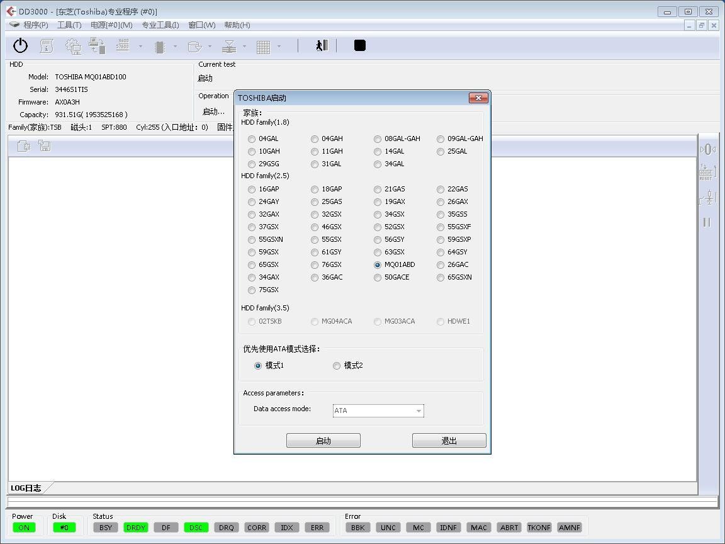Open the 程序(P) menu

(35, 25)
